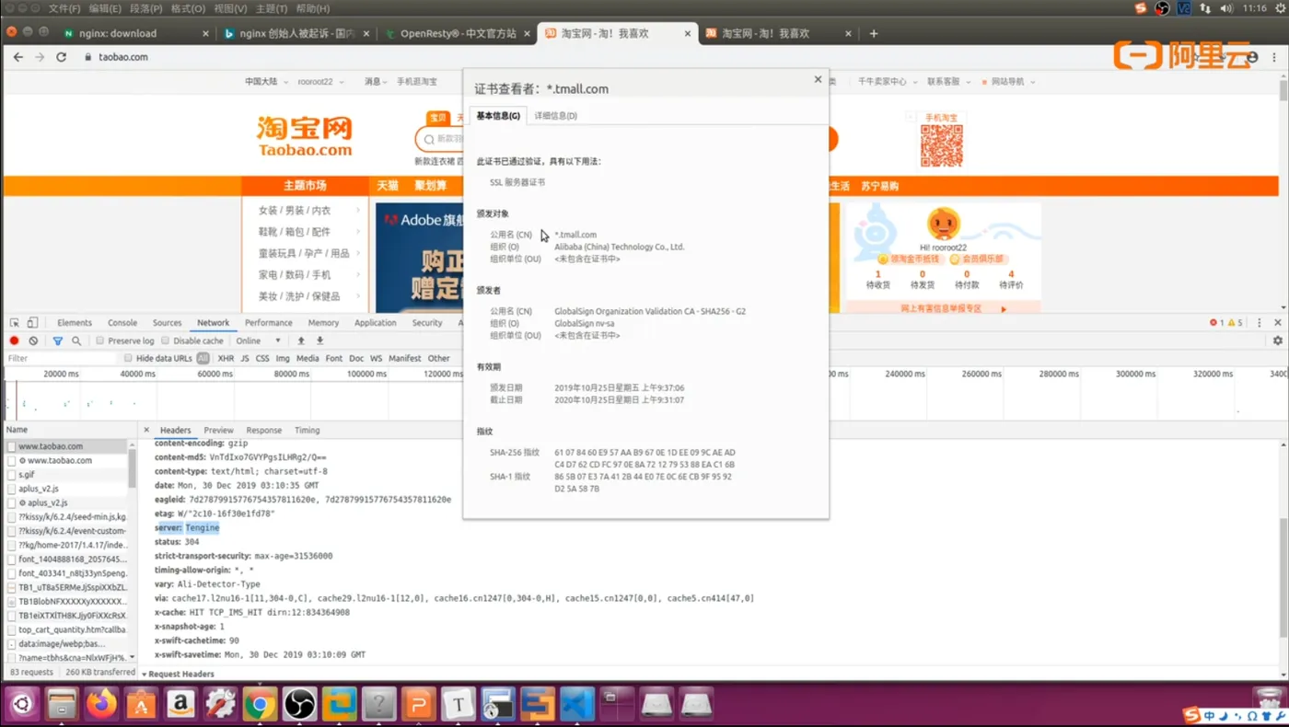This screenshot has width=1289, height=727.
Task: Open Sogou input method tray icon
Action: click(1141, 8)
